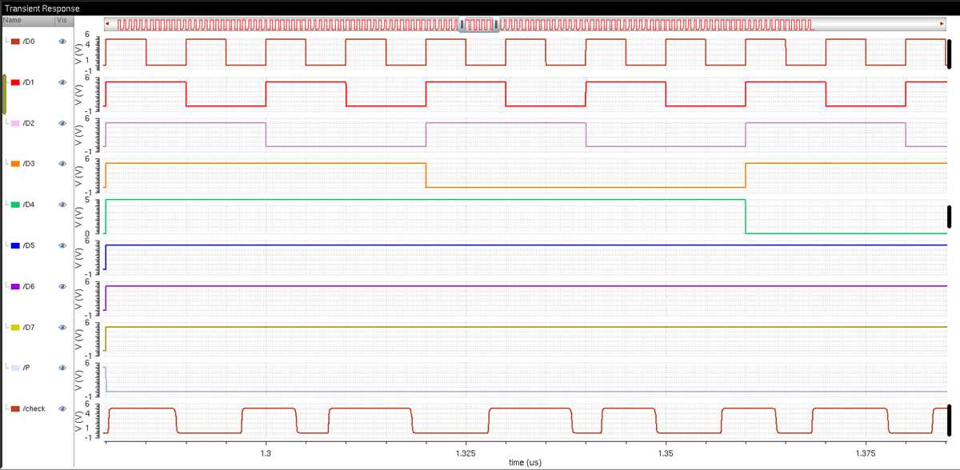Select the /D1 signal name

pyautogui.click(x=29, y=82)
